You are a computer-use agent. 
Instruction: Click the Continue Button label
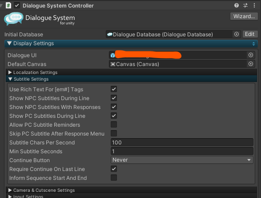coord(29,160)
